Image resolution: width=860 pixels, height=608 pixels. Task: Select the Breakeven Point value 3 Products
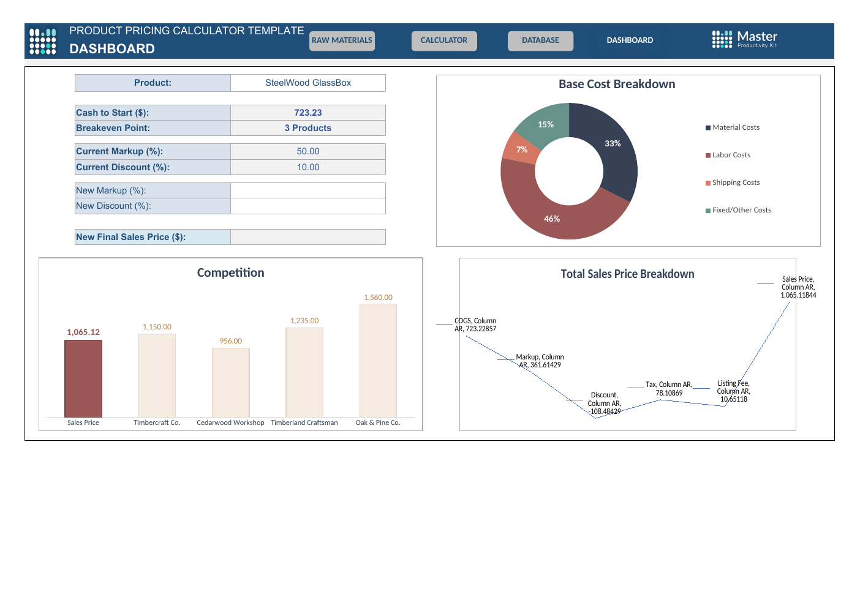coord(308,128)
